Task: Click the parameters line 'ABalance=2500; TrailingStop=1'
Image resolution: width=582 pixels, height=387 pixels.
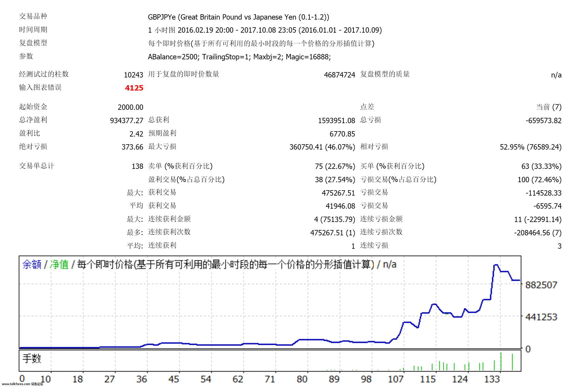Action: tap(239, 57)
